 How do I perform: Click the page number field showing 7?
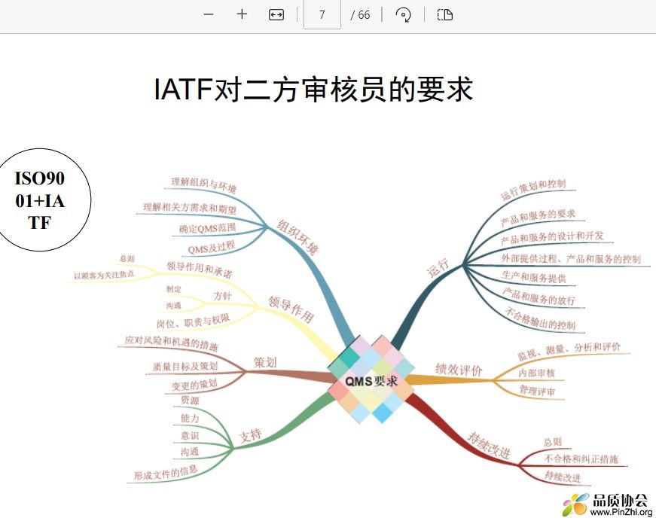coord(322,14)
